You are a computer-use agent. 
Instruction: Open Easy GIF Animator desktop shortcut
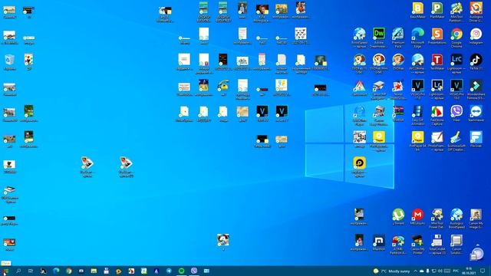[417, 115]
